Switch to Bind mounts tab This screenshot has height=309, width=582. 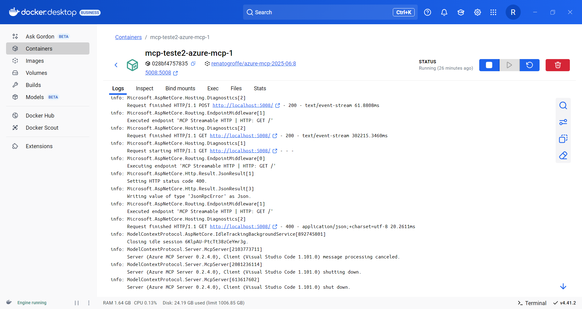(180, 88)
